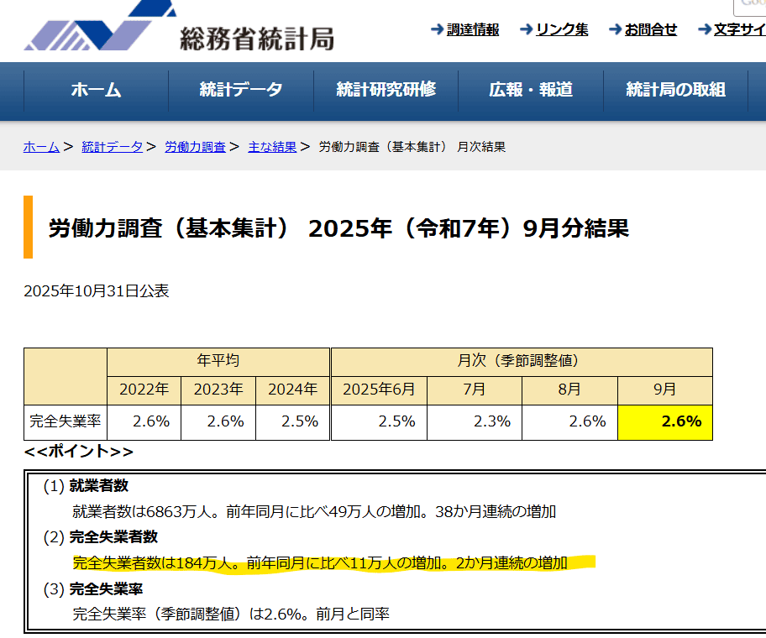Click the highlighted sentence 完全失業者数は184万人

pyautogui.click(x=156, y=563)
